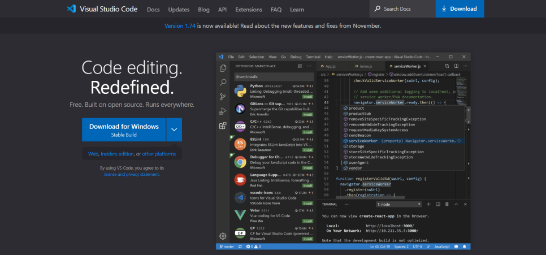The height and width of the screenshot is (255, 546).
Task: Open Help menu in the VS Code screenshot
Action: coord(329,57)
